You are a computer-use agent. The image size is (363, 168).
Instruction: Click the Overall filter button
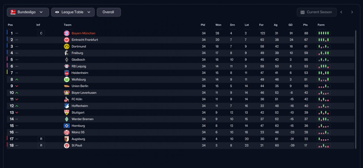(109, 12)
